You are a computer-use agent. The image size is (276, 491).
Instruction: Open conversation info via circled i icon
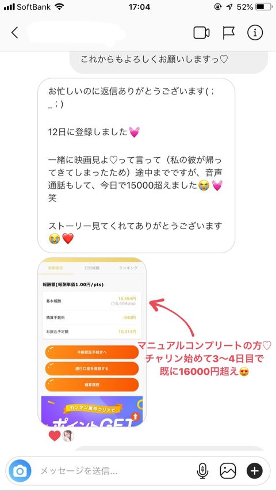tap(255, 33)
